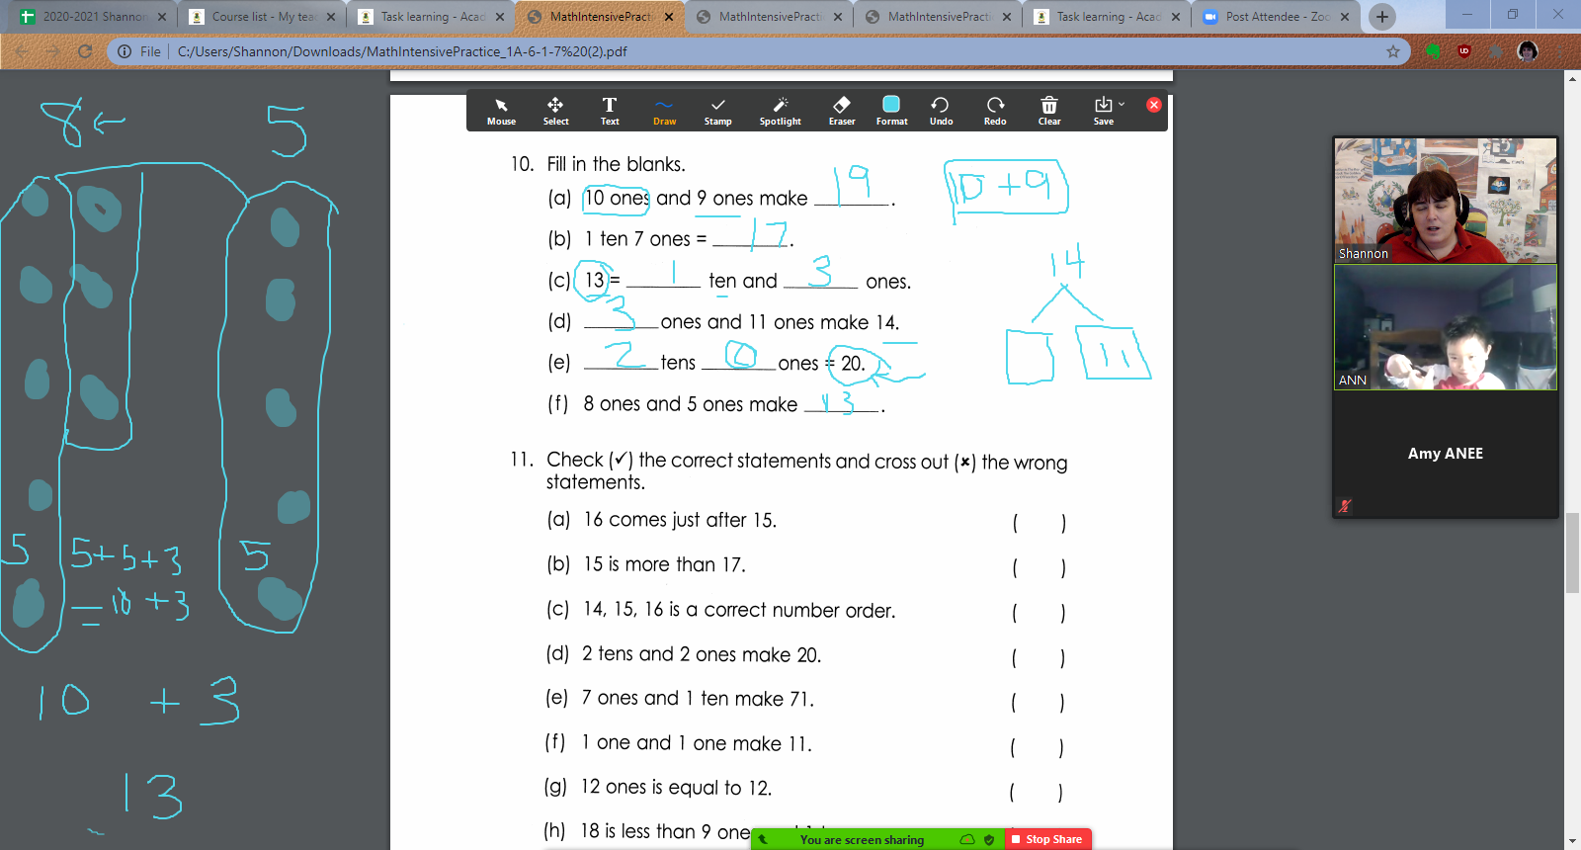Switch to the Eraser tool
This screenshot has width=1581, height=850.
tap(842, 112)
